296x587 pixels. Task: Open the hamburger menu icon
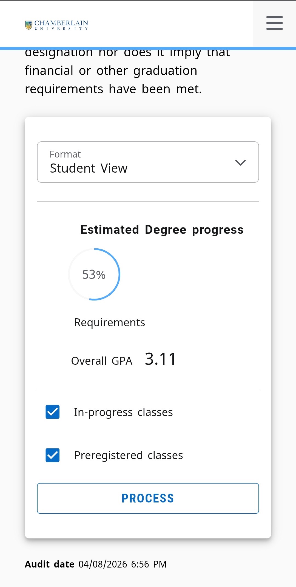click(x=274, y=23)
